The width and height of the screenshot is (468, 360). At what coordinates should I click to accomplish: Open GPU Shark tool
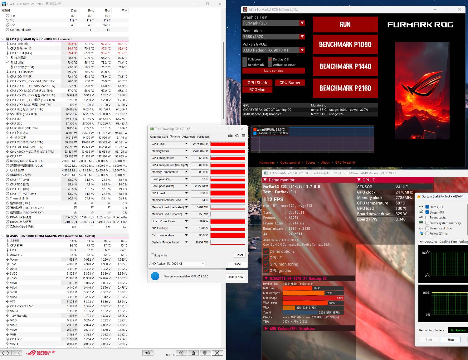257,83
